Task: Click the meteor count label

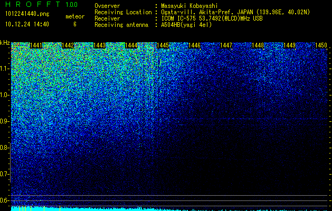Action: 75,16
